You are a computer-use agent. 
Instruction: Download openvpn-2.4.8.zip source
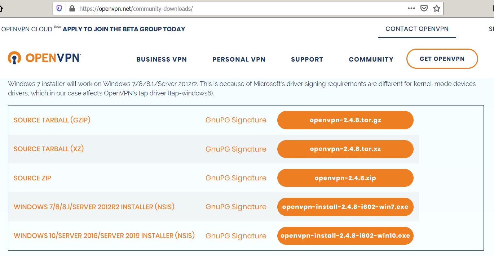click(345, 178)
